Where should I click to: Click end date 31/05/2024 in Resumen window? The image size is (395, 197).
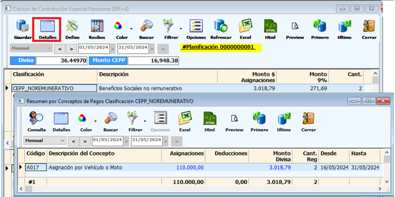(147, 141)
